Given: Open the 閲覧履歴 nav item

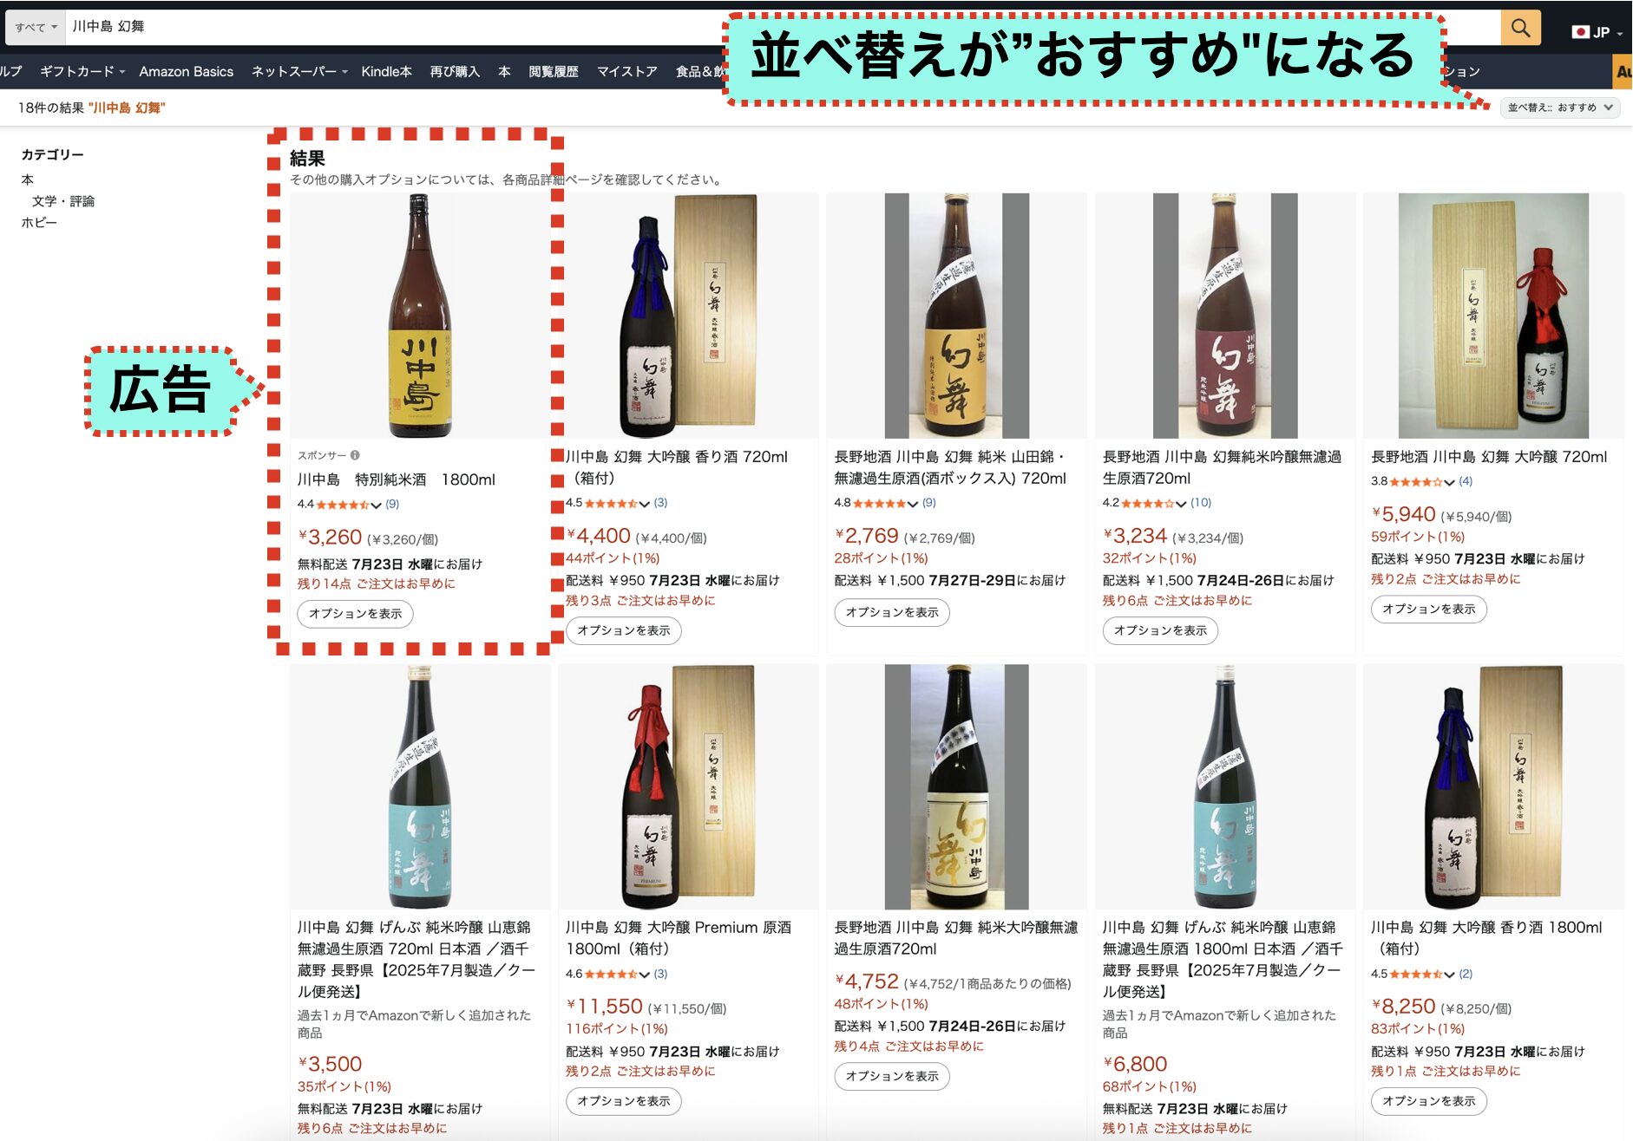Looking at the screenshot, I should coord(554,71).
